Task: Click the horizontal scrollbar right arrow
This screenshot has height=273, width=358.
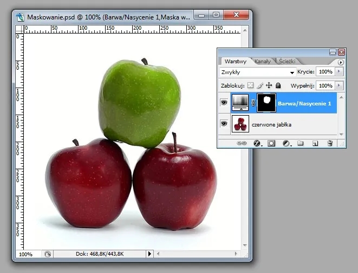Action: click(x=236, y=254)
